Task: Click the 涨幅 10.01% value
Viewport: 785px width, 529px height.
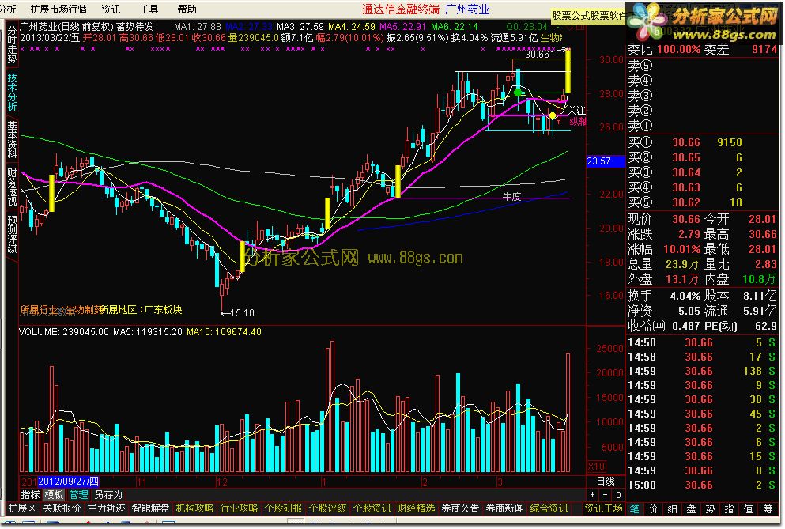Action: (682, 249)
